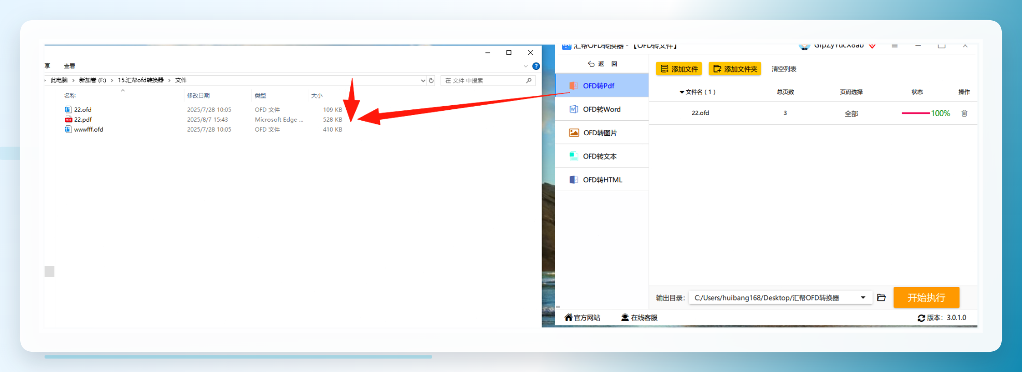This screenshot has height=372, width=1022.
Task: Click the user avatar in converter title bar
Action: (804, 47)
